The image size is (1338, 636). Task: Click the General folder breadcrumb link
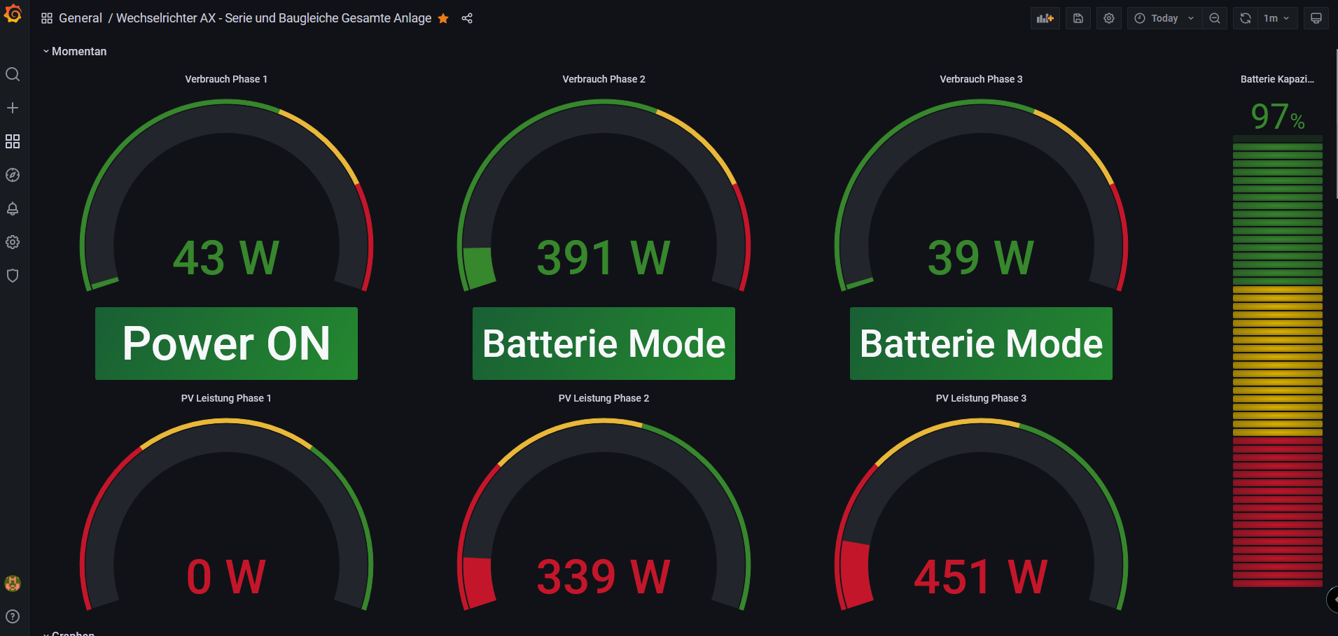pos(80,18)
